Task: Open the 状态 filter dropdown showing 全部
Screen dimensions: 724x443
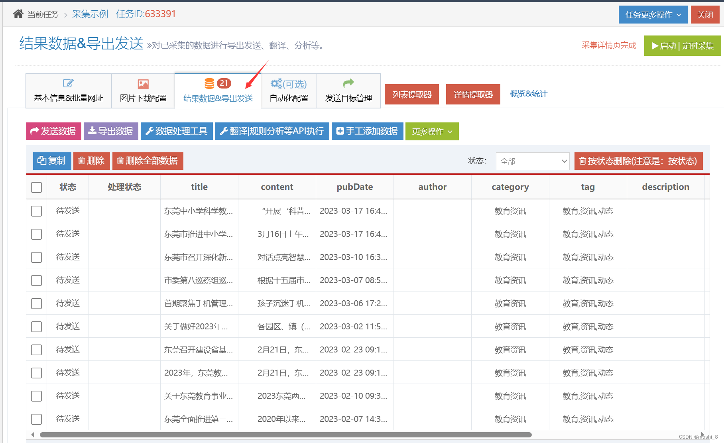Action: pyautogui.click(x=532, y=161)
